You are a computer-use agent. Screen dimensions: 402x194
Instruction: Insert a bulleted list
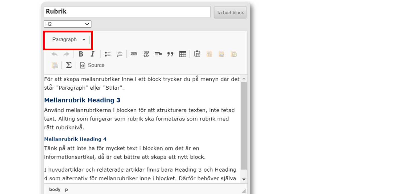pyautogui.click(x=108, y=54)
